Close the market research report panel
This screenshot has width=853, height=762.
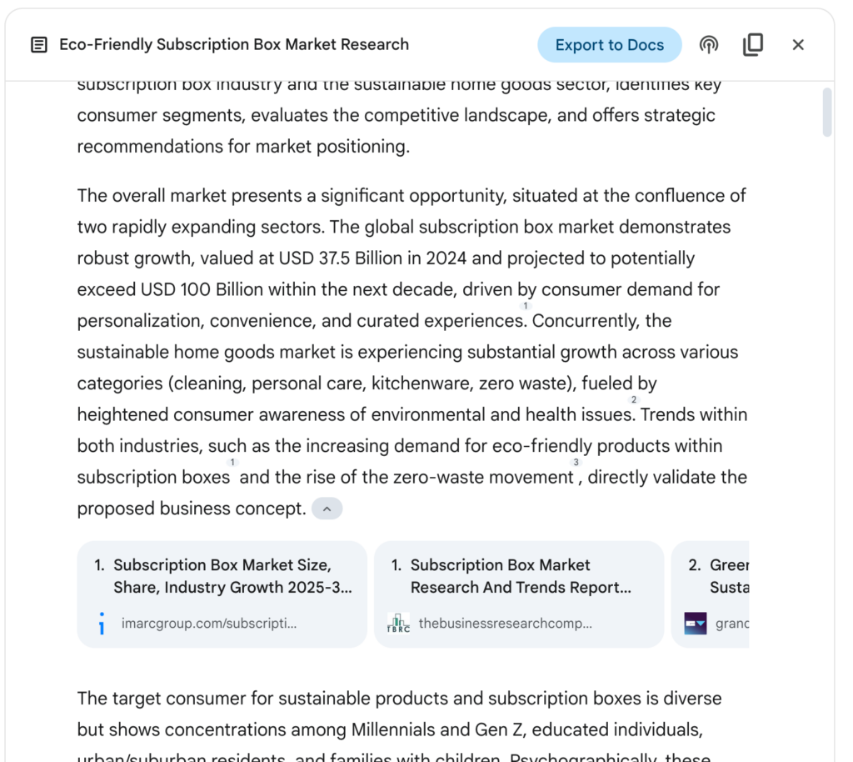coord(798,45)
